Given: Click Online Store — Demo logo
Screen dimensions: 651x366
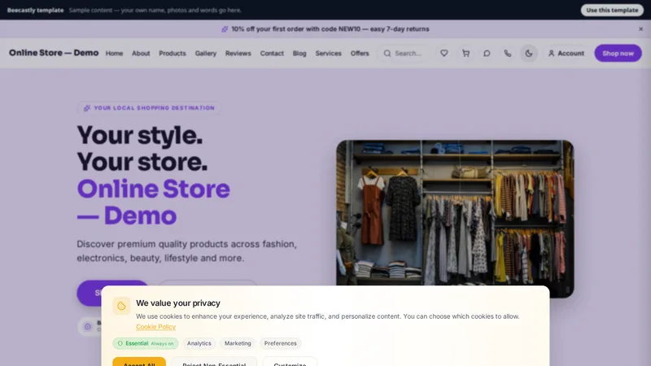Looking at the screenshot, I should pos(54,53).
